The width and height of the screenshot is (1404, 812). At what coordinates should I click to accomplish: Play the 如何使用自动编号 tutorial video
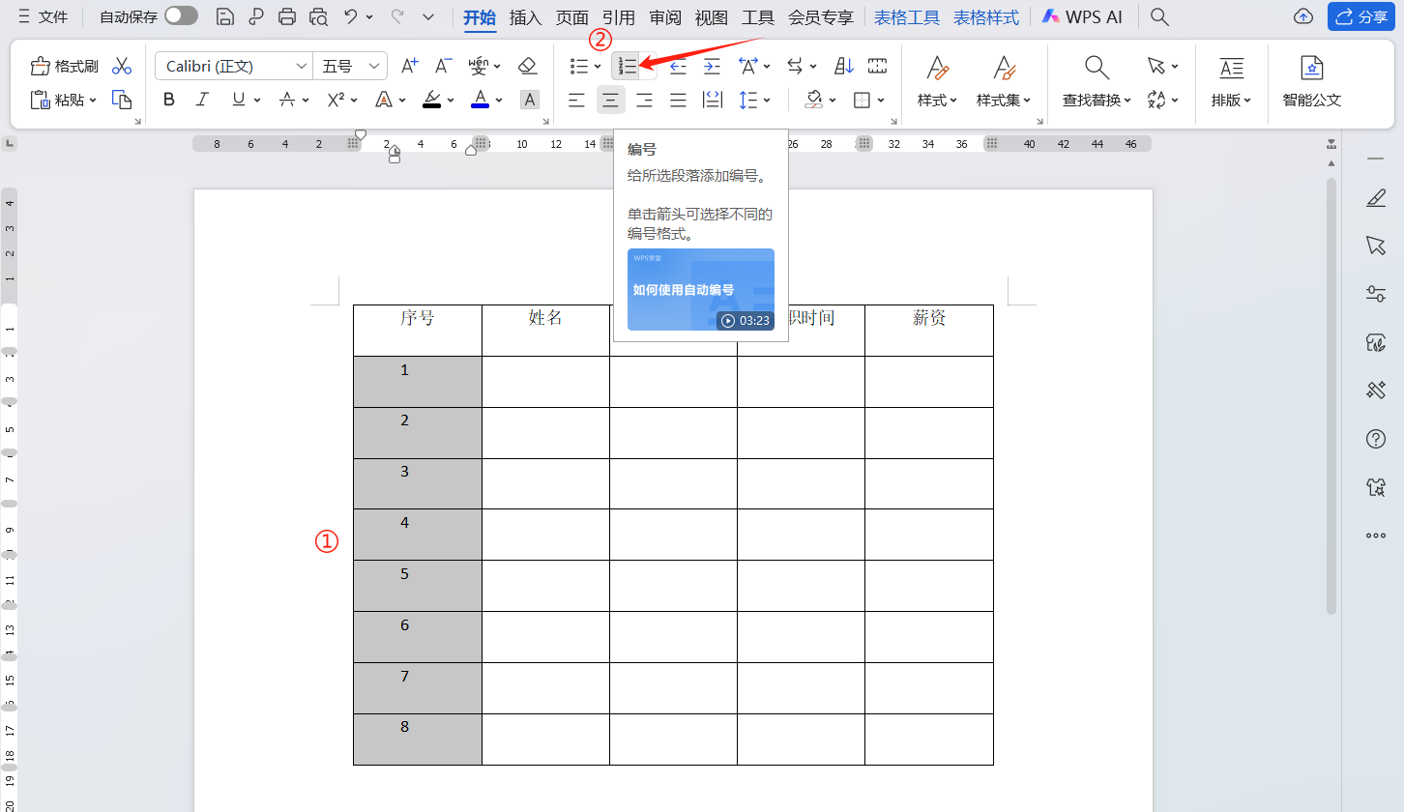(700, 289)
